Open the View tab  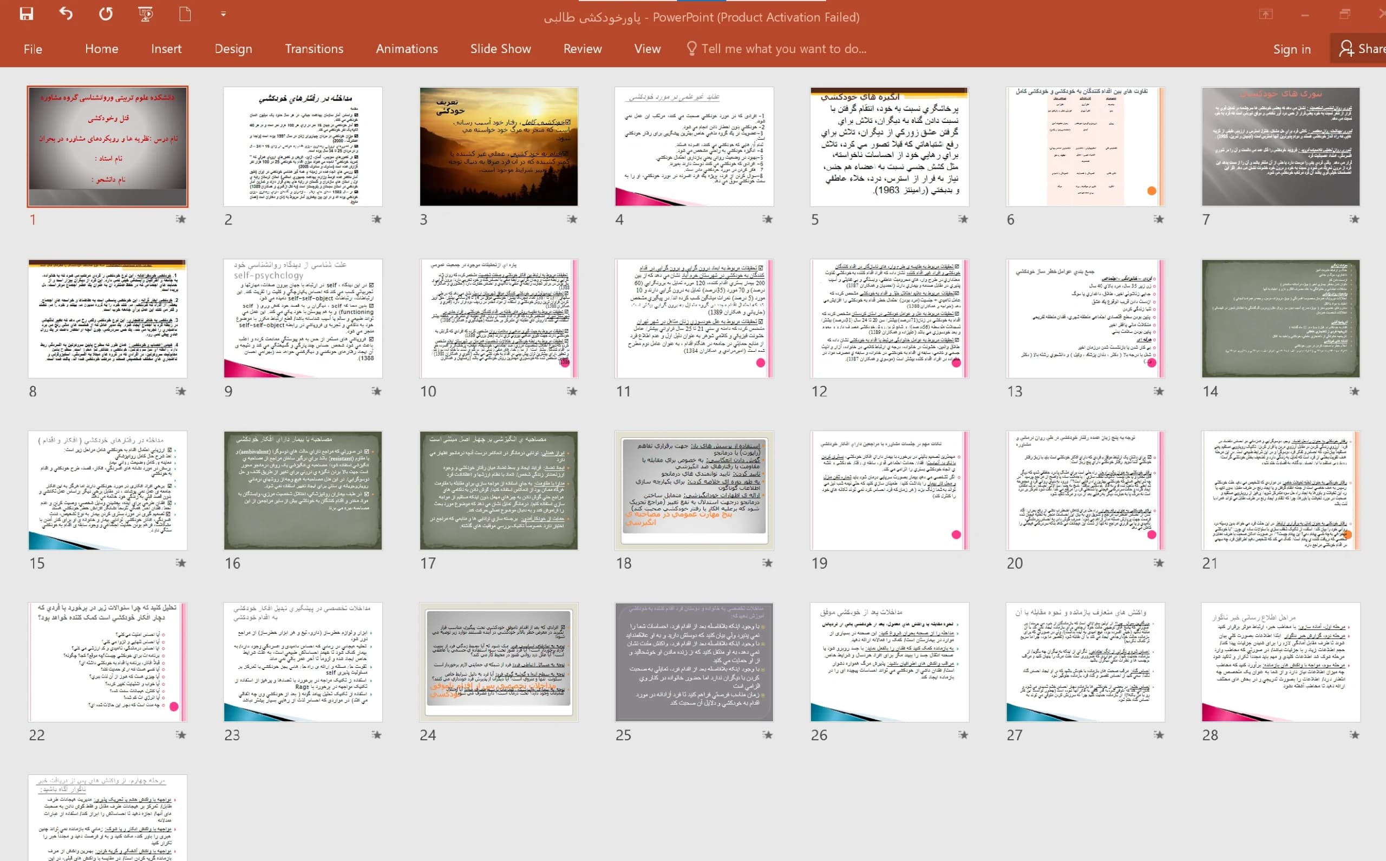tap(647, 49)
